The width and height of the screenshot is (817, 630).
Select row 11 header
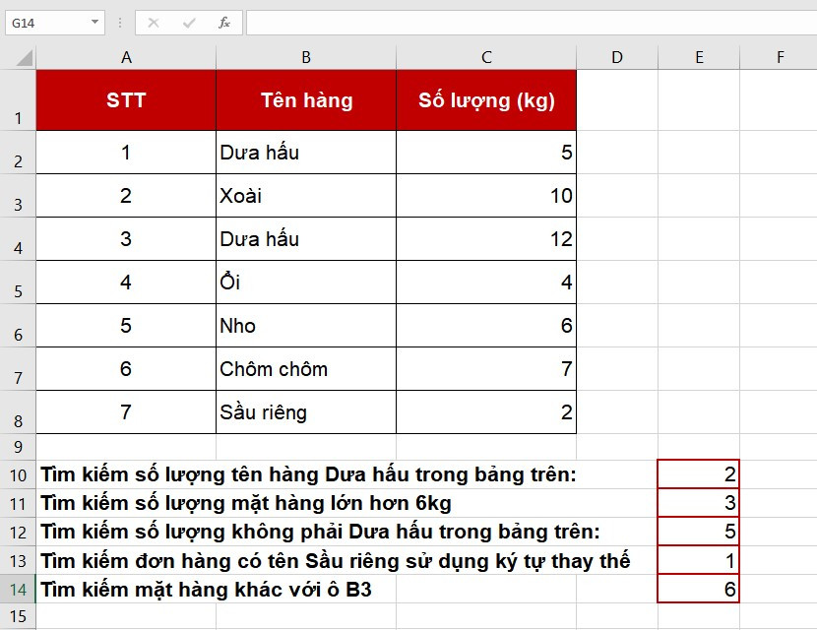18,503
